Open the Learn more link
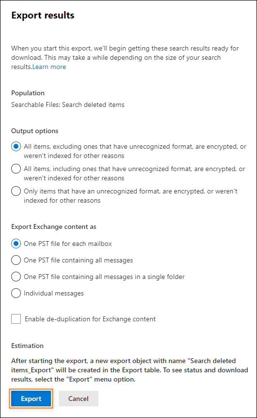The image size is (257, 418). coord(49,67)
